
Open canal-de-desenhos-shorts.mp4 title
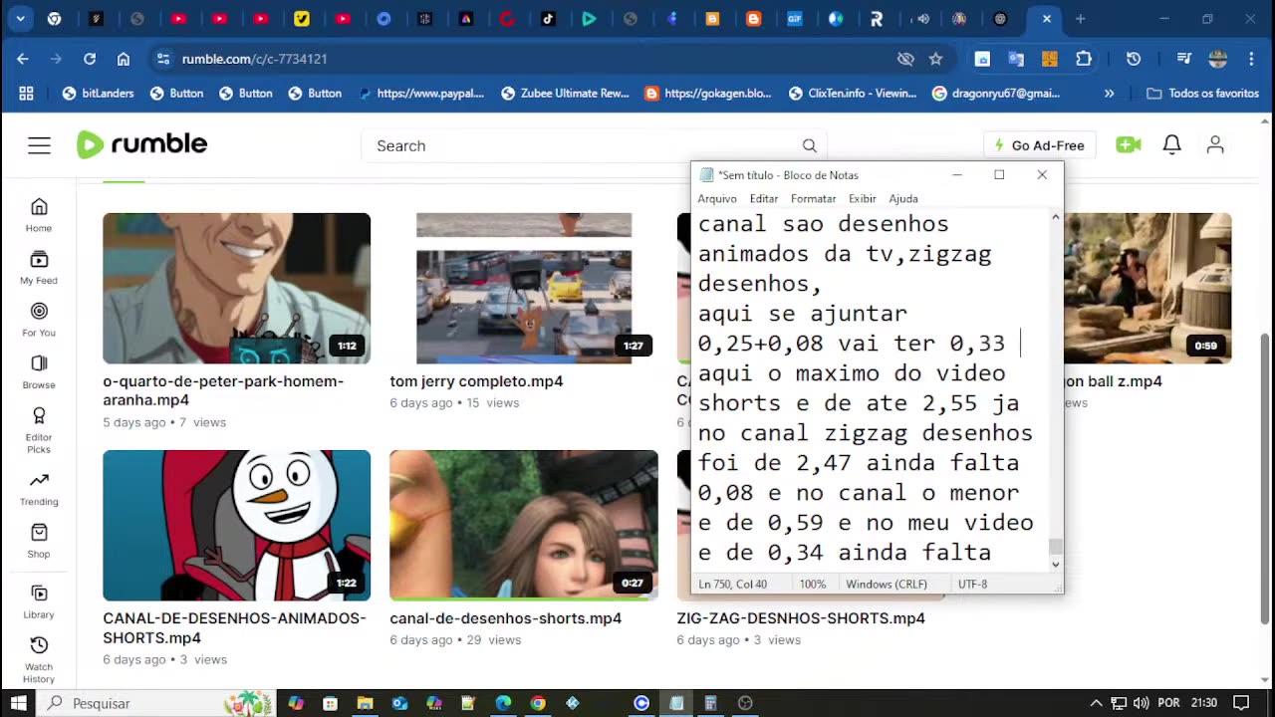[505, 618]
